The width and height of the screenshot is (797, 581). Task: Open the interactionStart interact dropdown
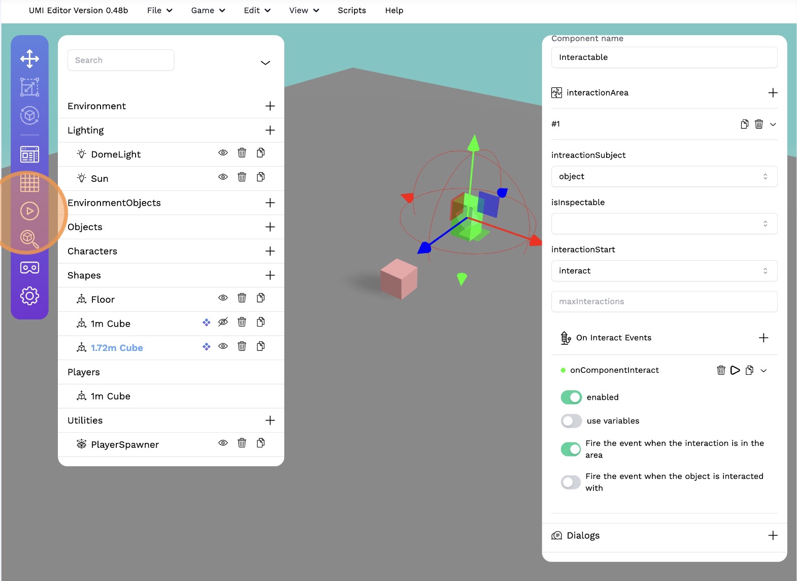(x=663, y=271)
